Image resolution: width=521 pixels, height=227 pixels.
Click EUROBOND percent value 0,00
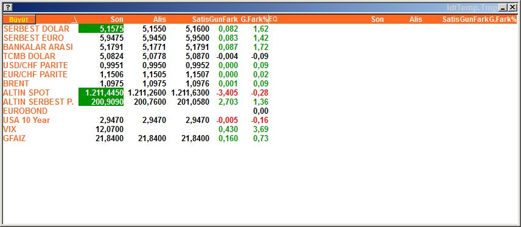[261, 111]
